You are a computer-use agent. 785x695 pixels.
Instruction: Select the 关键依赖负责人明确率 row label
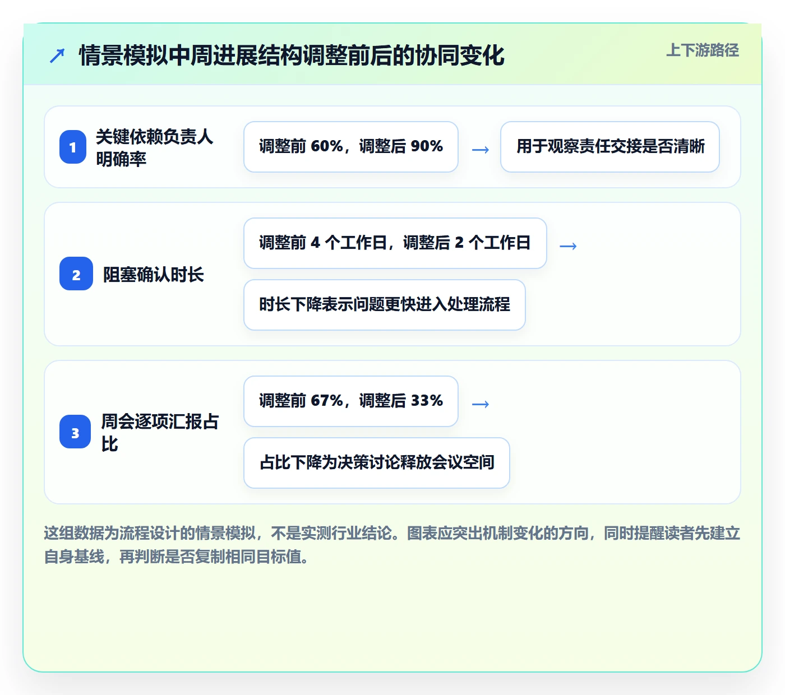click(154, 147)
